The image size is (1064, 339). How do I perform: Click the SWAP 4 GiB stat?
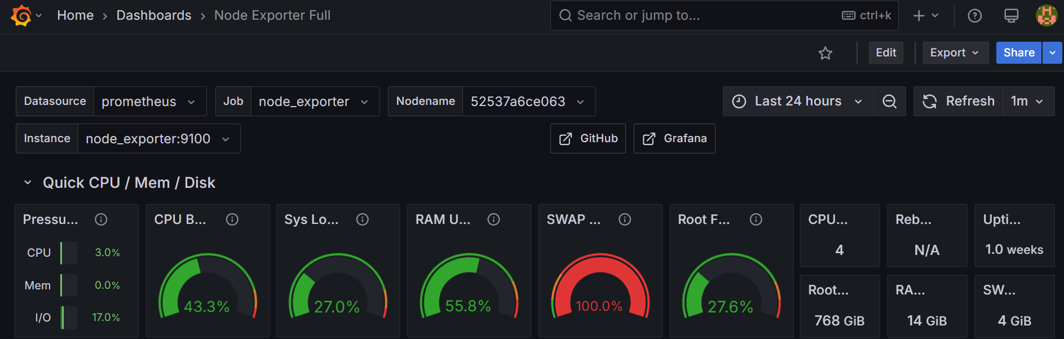point(1014,320)
